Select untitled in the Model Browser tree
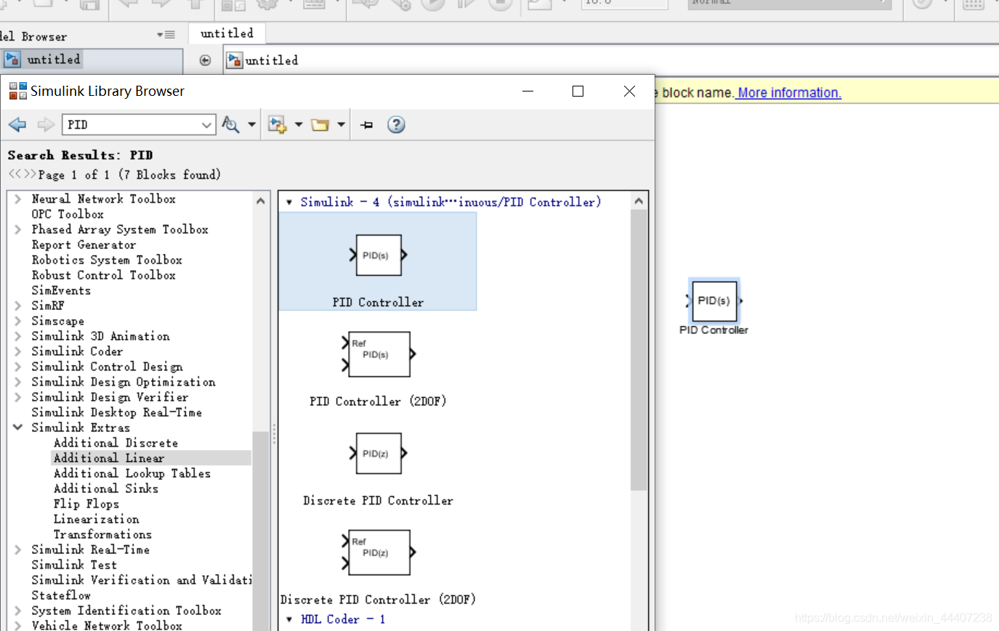This screenshot has height=631, width=999. coord(54,60)
